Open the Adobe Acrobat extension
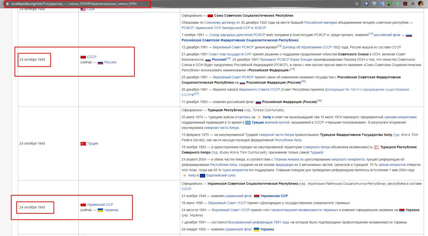The image size is (428, 236). click(405, 4)
